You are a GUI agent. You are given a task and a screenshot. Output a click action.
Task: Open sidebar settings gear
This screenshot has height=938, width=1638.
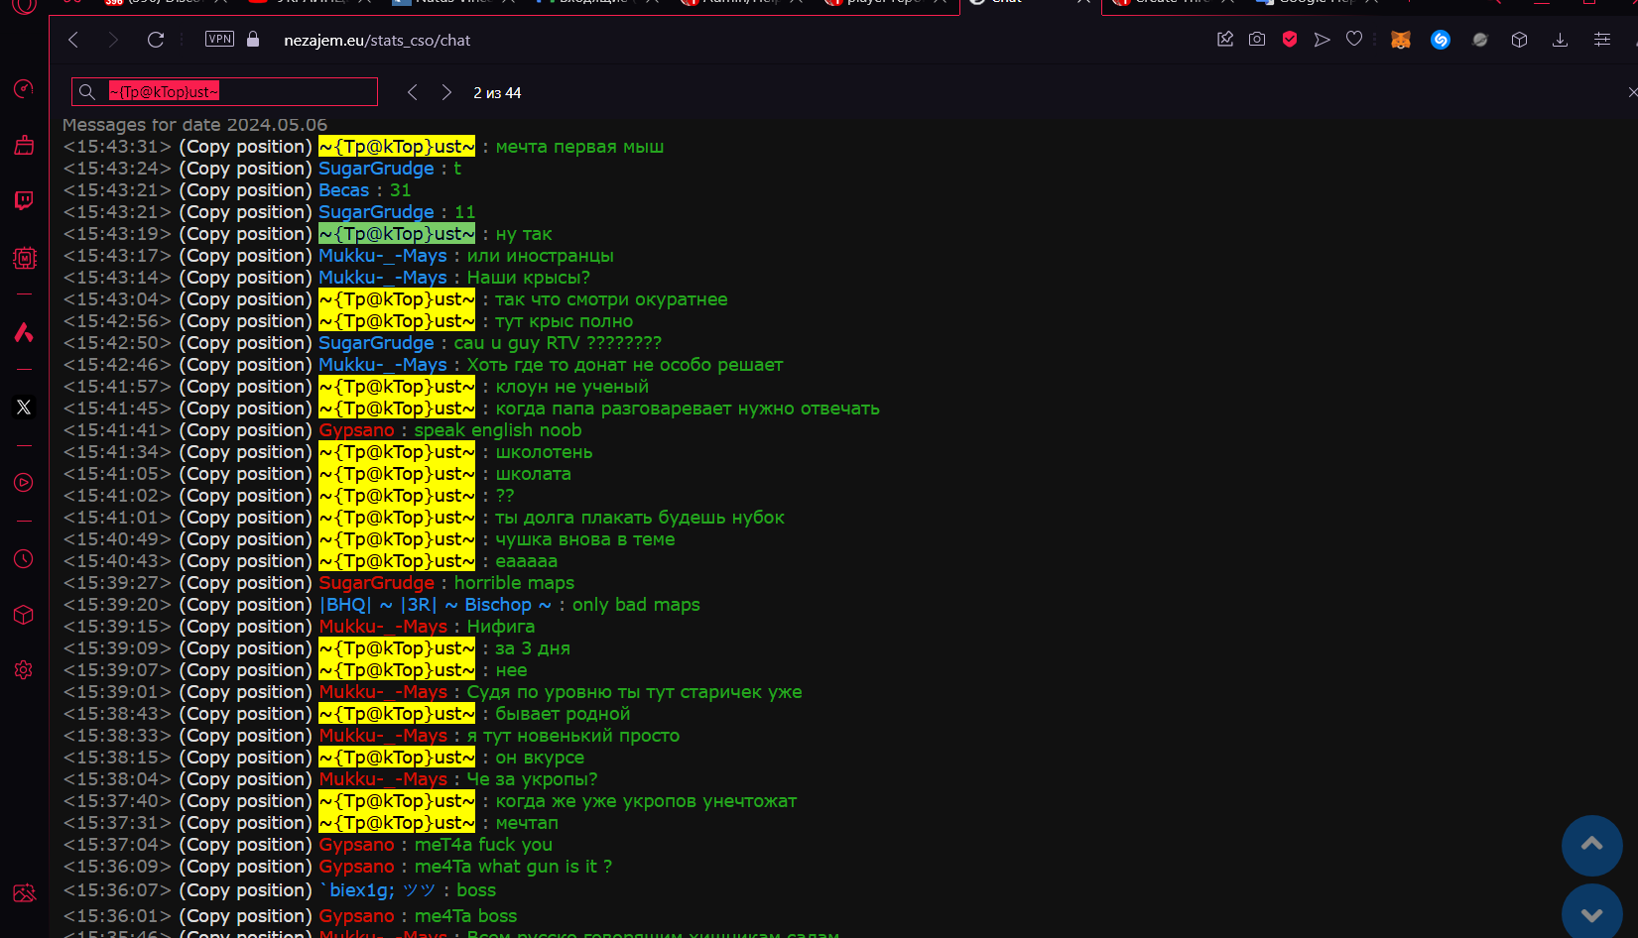[24, 670]
